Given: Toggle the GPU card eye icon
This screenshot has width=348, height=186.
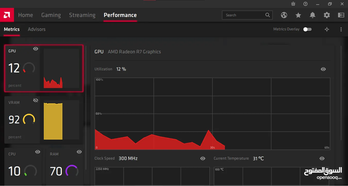Looking at the screenshot, I should (x=36, y=49).
